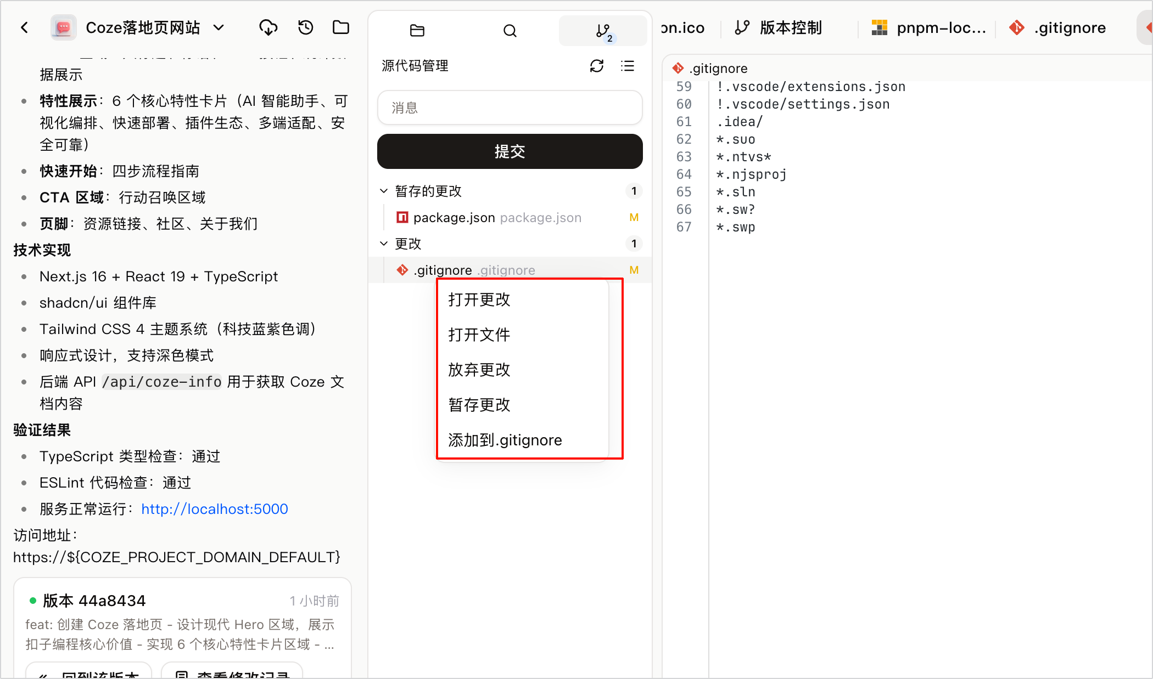Expand the Coze落地页网站 project dropdown

pos(219,27)
